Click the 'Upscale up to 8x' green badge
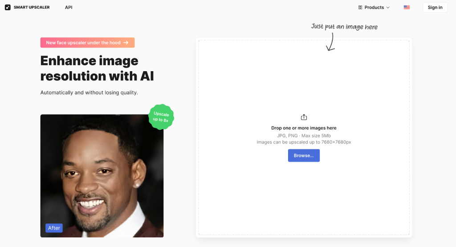 click(161, 117)
